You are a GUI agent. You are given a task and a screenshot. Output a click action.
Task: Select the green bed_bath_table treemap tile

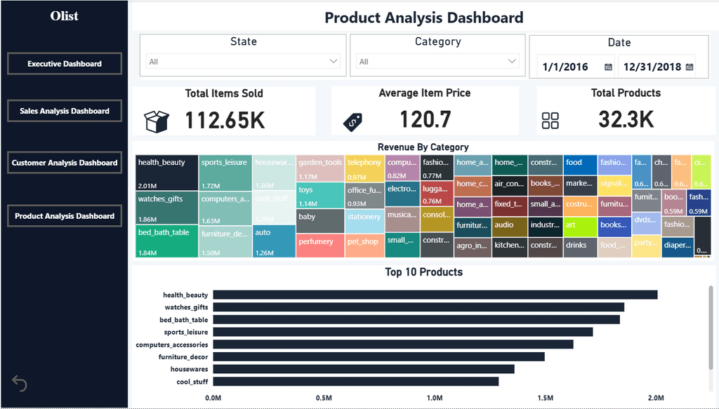pos(167,241)
